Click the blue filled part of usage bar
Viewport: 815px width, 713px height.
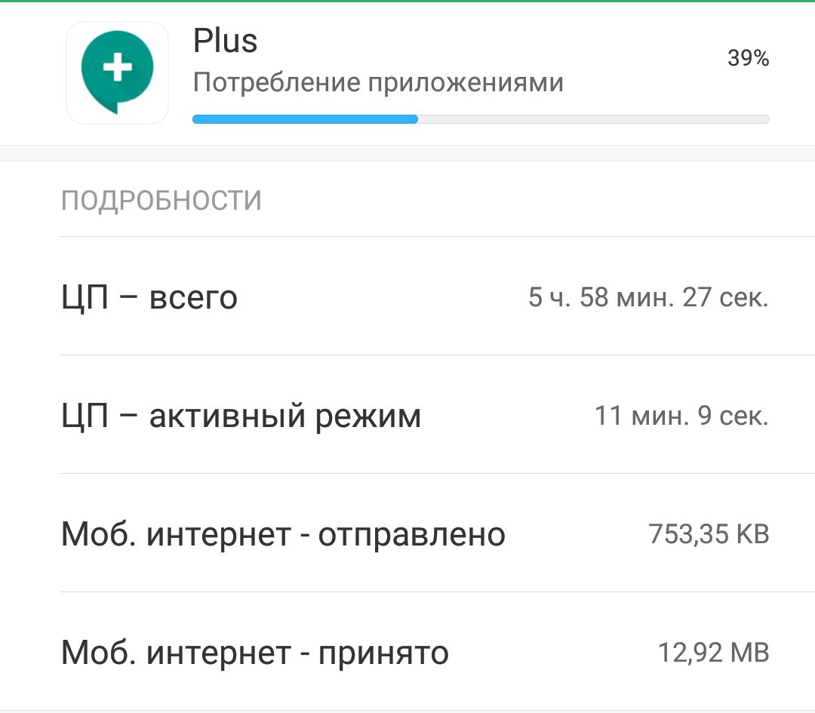point(305,119)
